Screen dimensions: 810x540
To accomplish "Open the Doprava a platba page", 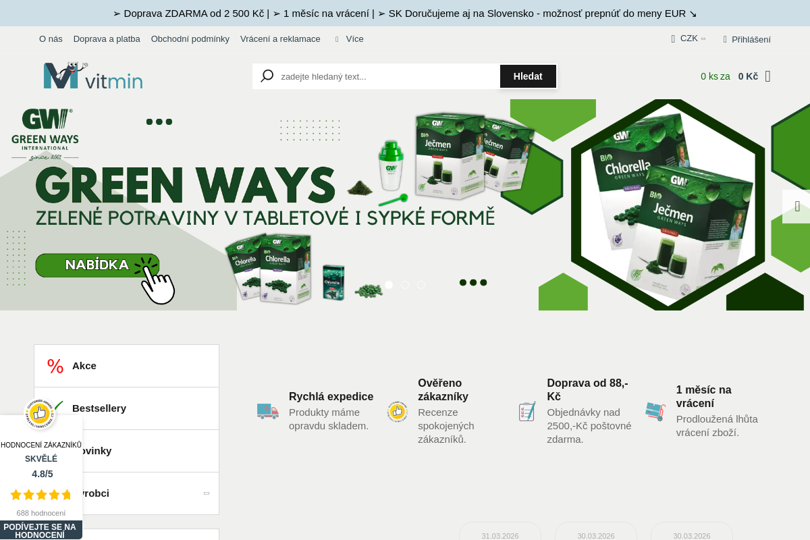I will click(x=107, y=39).
